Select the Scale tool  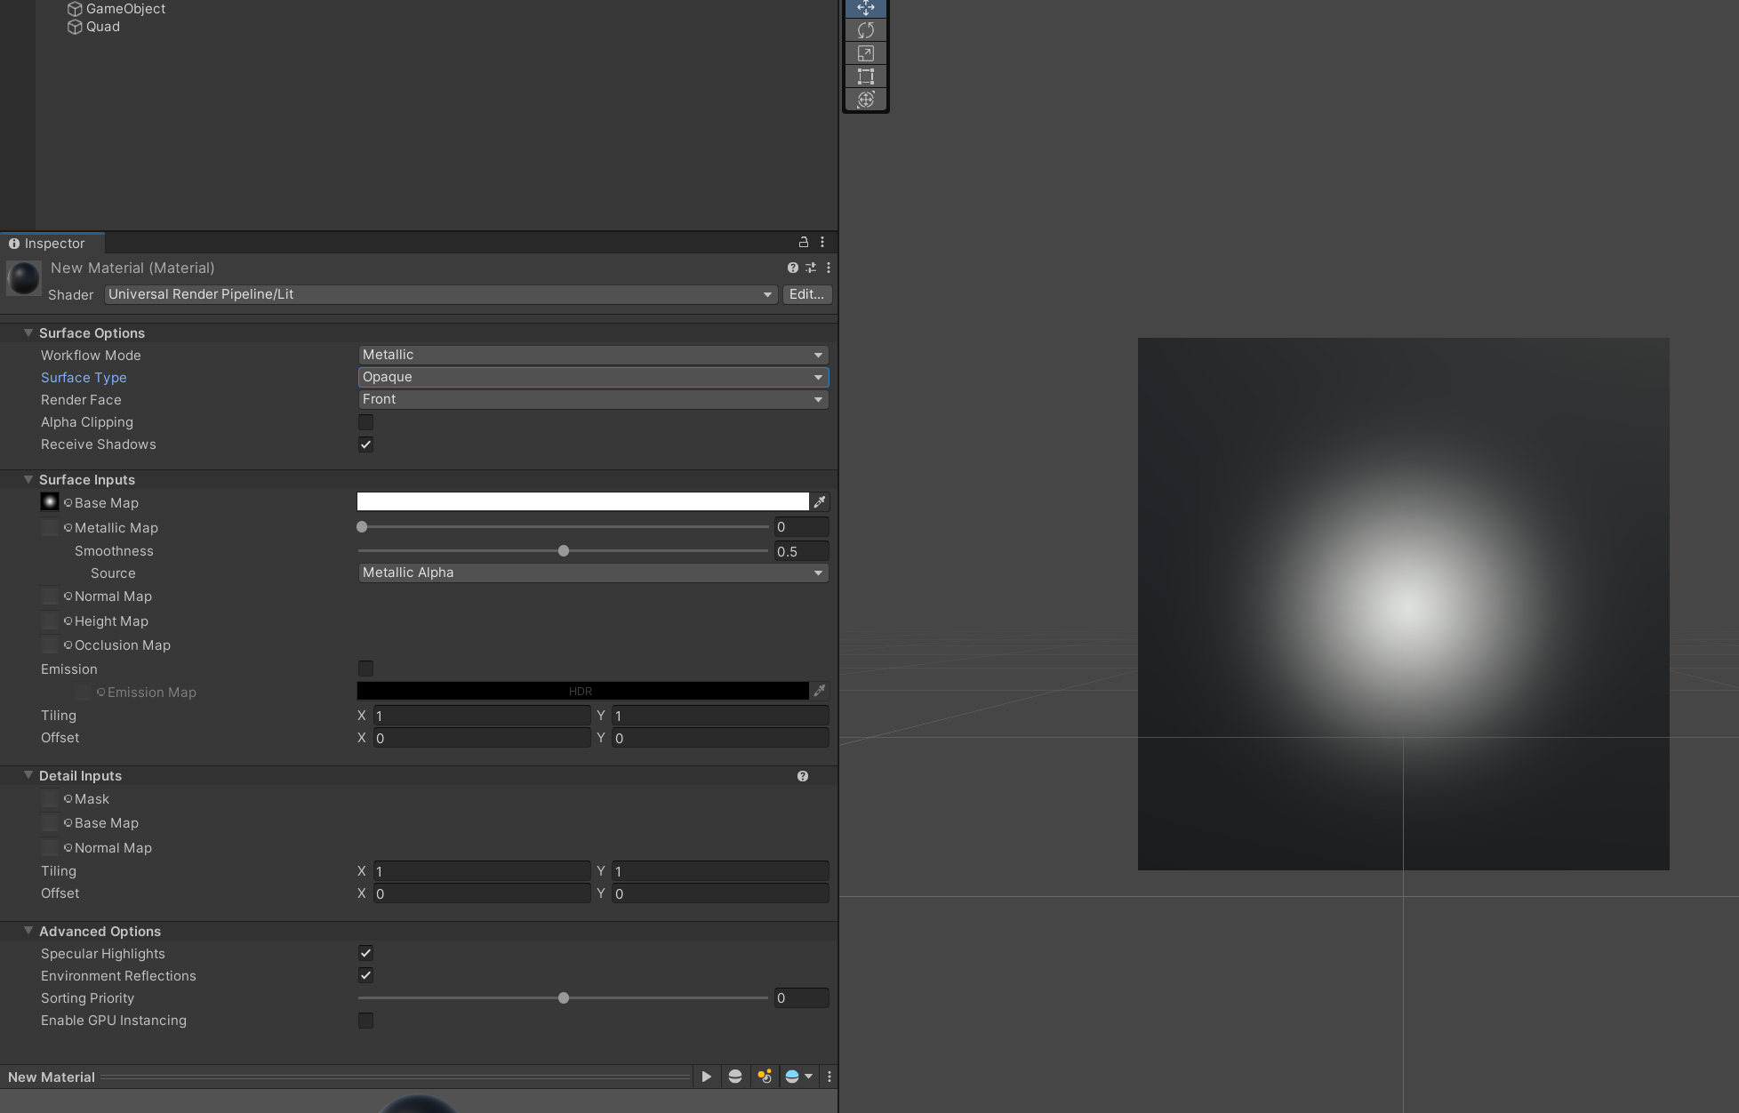(x=865, y=53)
